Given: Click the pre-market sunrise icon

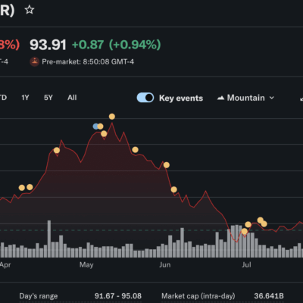Looking at the screenshot, I should click(x=35, y=61).
